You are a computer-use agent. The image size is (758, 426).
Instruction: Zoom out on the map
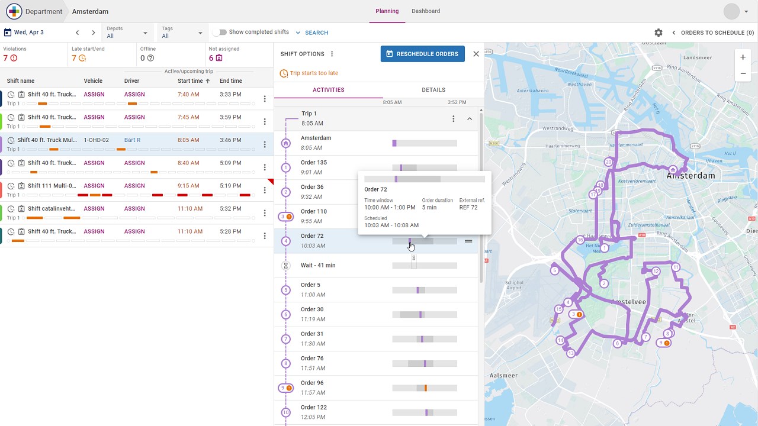[743, 73]
